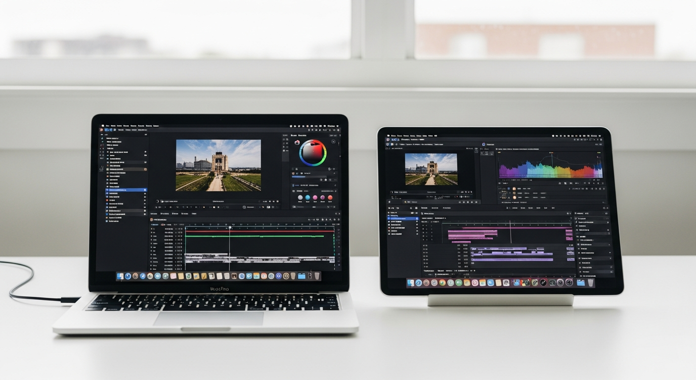Viewport: 696px width, 380px height.
Task: Click the playhead handle on the laptop timeline
Action: (x=230, y=227)
